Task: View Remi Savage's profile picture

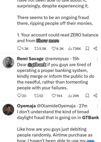Action: tap(8, 63)
